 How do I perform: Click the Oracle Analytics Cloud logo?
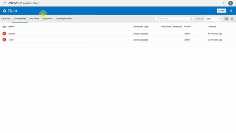pos(24,3)
